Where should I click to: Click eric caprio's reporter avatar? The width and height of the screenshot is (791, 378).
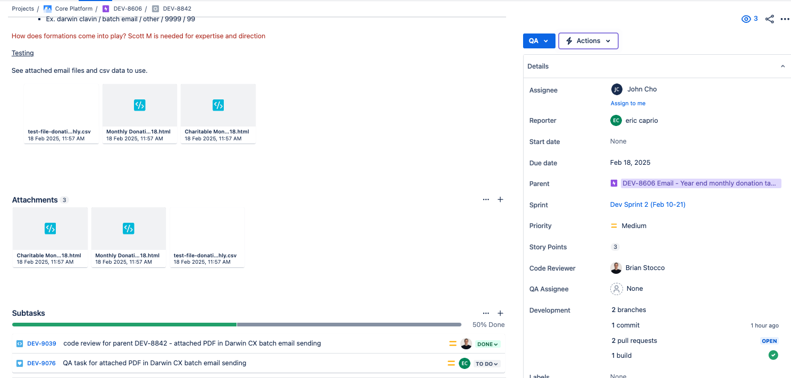click(616, 121)
